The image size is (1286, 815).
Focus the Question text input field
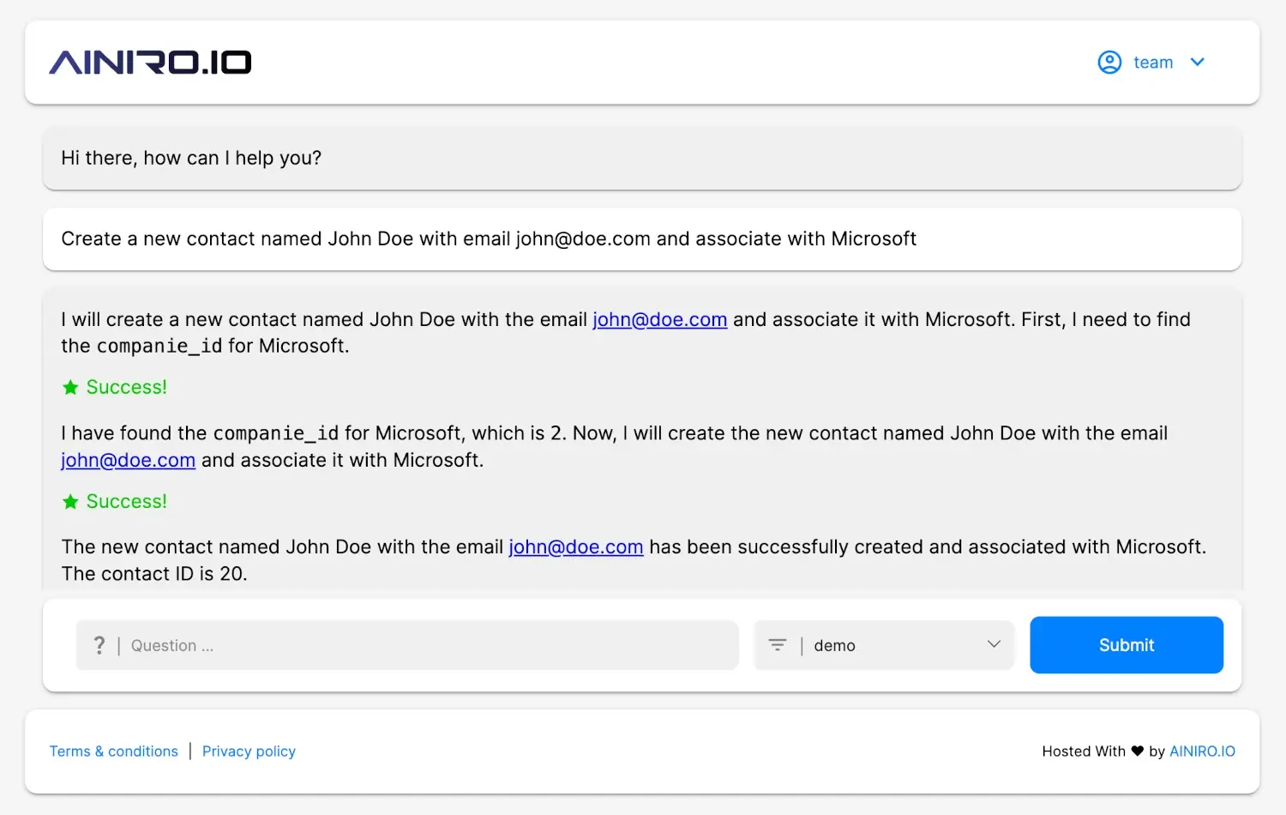pyautogui.click(x=407, y=645)
